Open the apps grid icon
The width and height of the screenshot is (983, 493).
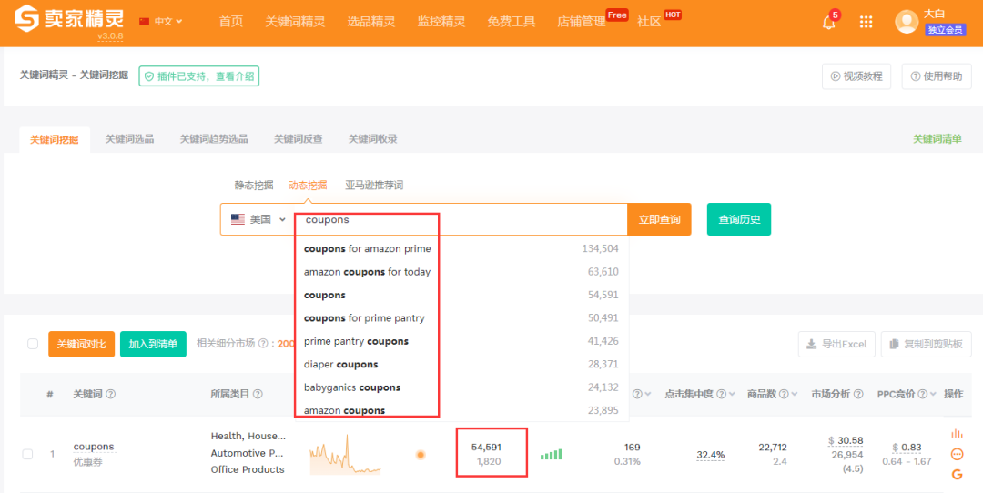coord(866,22)
